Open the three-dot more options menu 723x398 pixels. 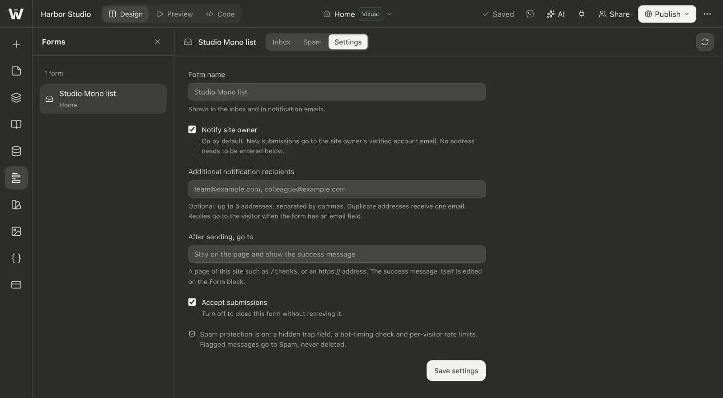(x=707, y=14)
